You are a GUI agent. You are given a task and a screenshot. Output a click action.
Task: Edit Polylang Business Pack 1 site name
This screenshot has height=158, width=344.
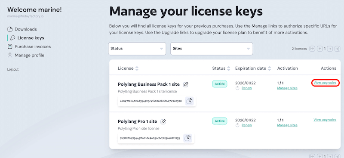186,84
